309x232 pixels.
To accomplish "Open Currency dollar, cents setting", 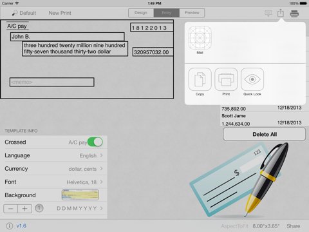I will 53,169.
